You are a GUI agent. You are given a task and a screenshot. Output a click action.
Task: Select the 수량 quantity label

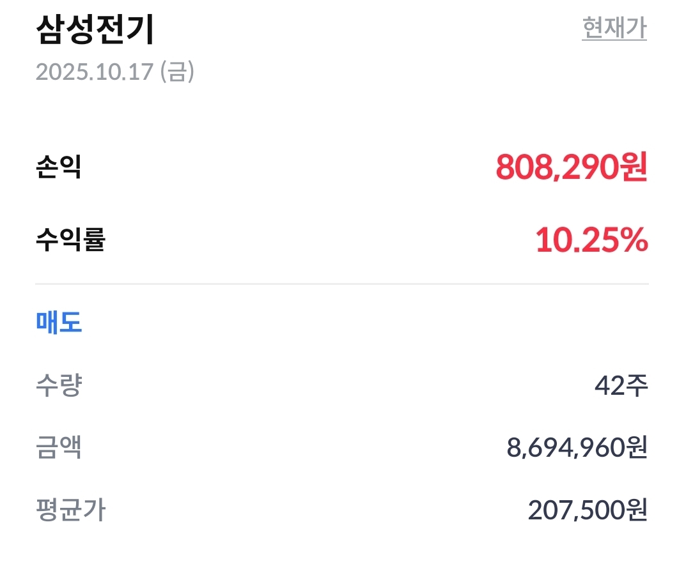click(x=59, y=385)
